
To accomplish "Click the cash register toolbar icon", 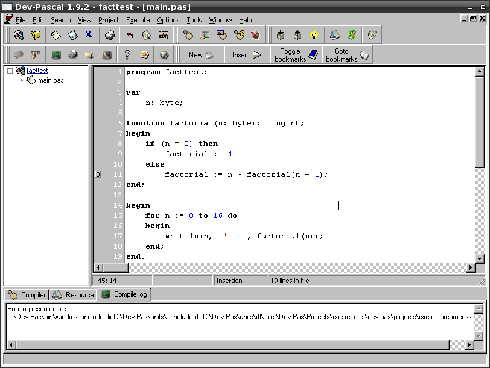I will coord(73,55).
